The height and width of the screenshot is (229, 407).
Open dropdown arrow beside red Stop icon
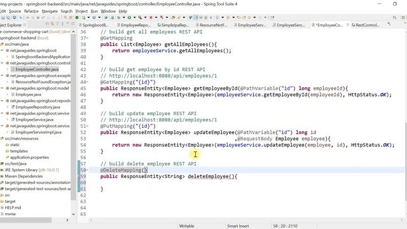[156, 18]
